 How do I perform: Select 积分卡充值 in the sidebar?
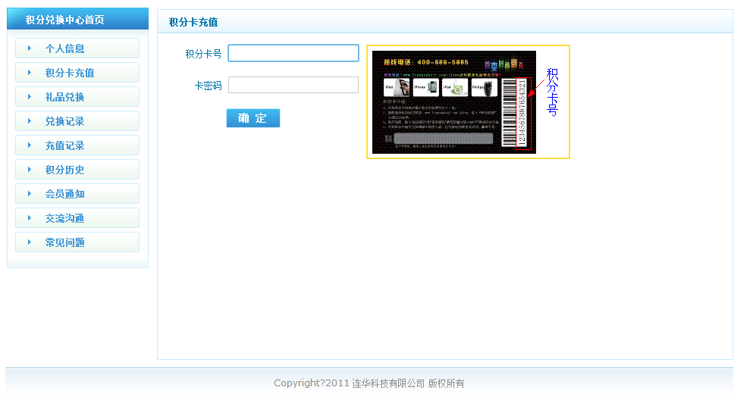pos(77,72)
